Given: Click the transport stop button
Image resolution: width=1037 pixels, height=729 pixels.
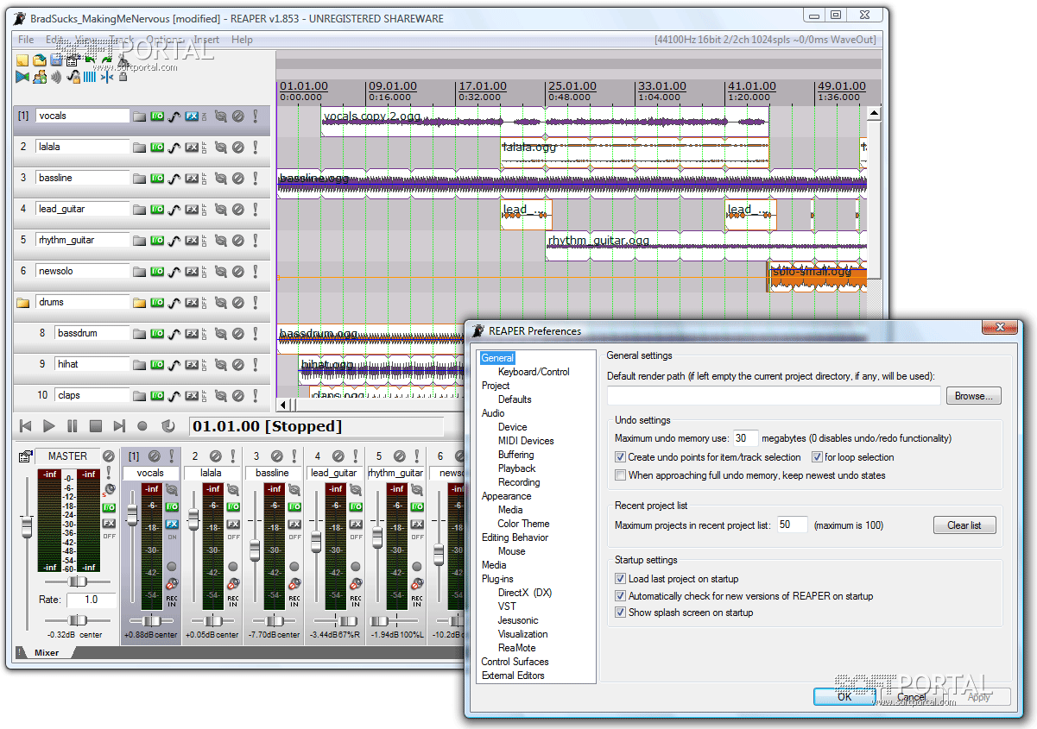Looking at the screenshot, I should [96, 426].
